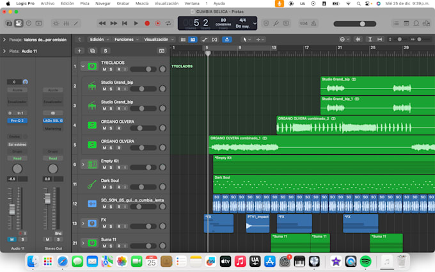435x272 pixels.
Task: Open the Pista menu
Action: pyautogui.click(x=84, y=4)
